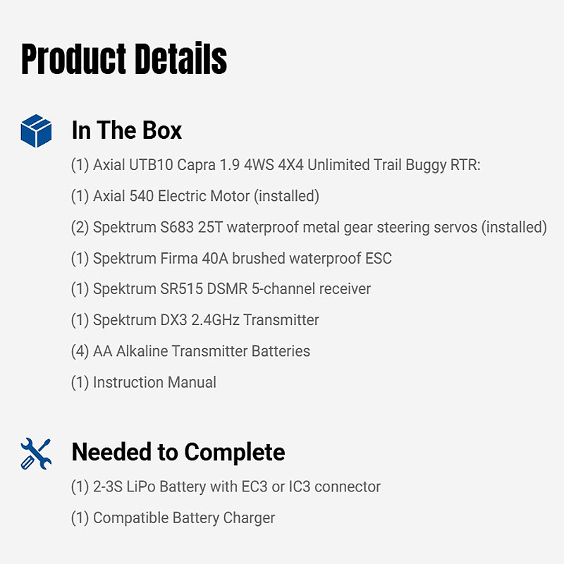Click the Axial UTB10 Capra Trail Buggy line

point(276,165)
